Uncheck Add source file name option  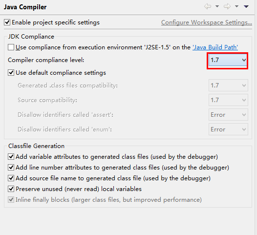tap(11, 178)
